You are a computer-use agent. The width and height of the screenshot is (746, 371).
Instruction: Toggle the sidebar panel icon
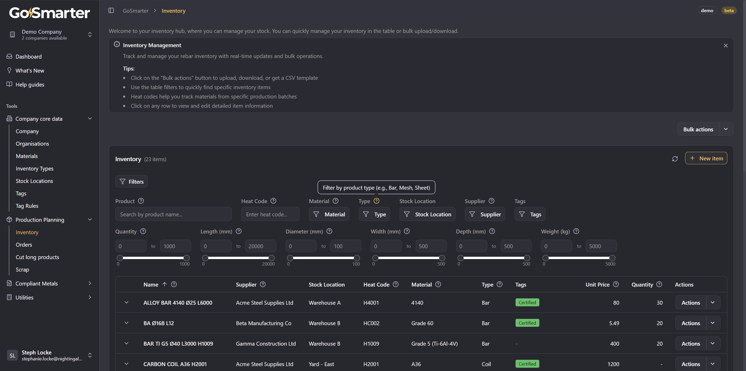tap(111, 11)
